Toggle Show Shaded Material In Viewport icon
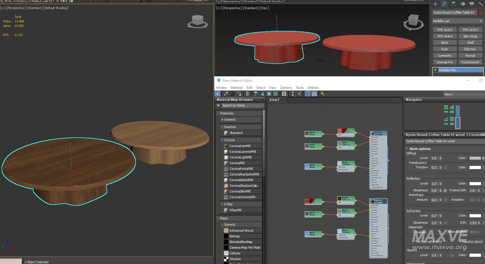 [269, 94]
